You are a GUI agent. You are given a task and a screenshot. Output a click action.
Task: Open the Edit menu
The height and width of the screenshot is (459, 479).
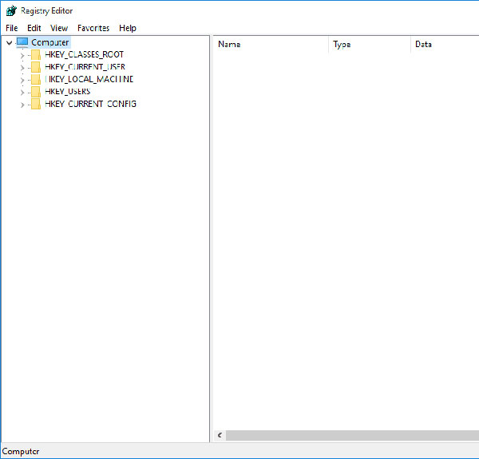34,28
